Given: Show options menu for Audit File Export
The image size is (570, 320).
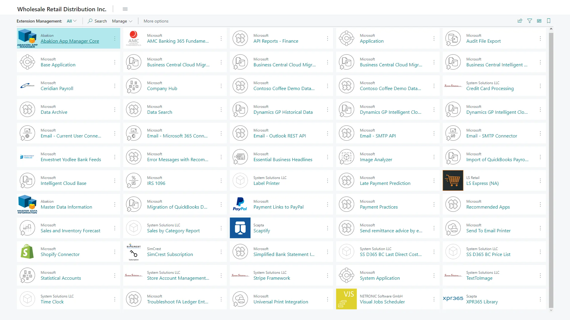Looking at the screenshot, I should 540,39.
